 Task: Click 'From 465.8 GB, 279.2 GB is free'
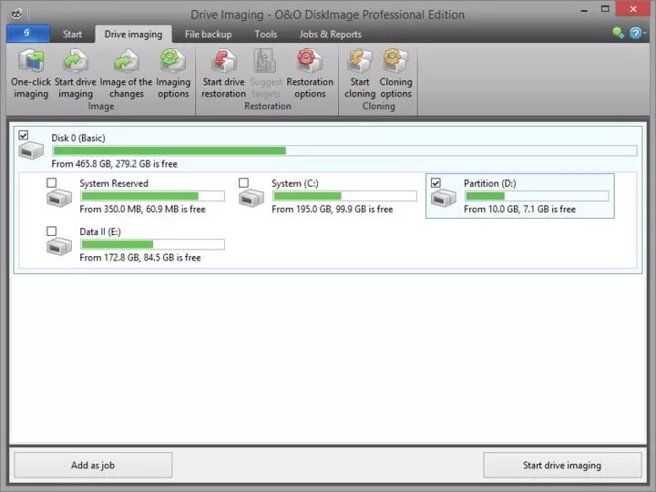(x=114, y=164)
